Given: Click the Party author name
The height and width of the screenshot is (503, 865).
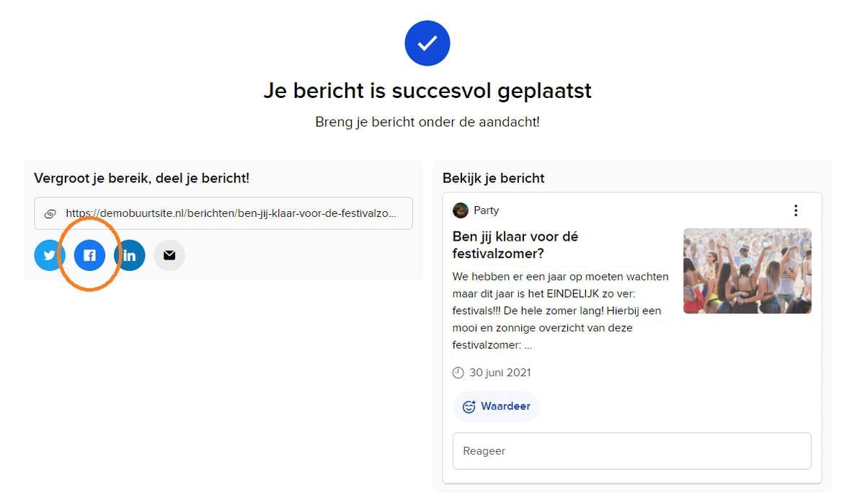Looking at the screenshot, I should (487, 210).
